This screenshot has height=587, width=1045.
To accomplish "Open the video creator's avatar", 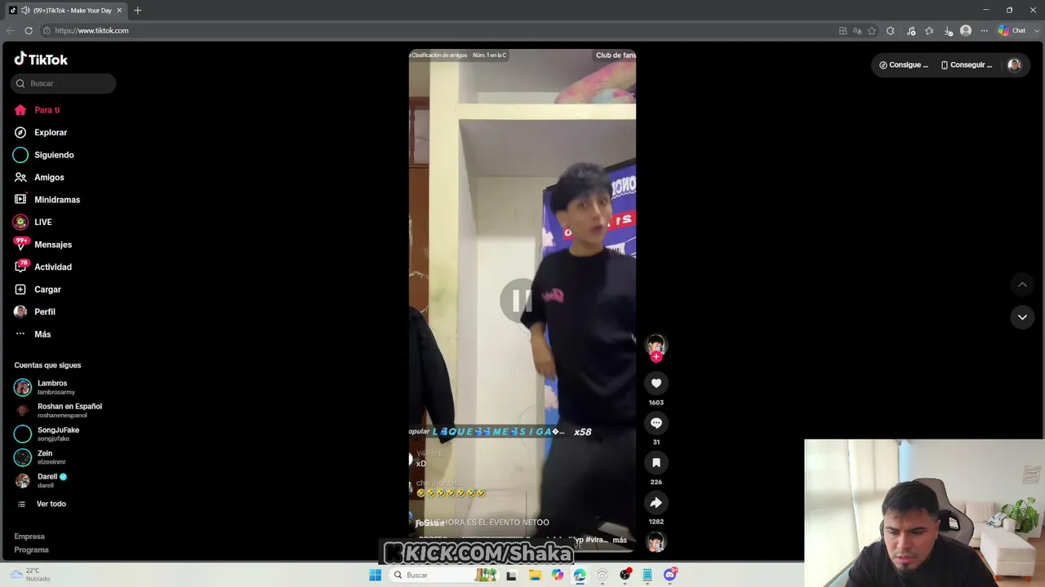I will point(656,344).
